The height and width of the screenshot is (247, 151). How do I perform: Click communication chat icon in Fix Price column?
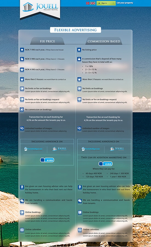pos(22,201)
